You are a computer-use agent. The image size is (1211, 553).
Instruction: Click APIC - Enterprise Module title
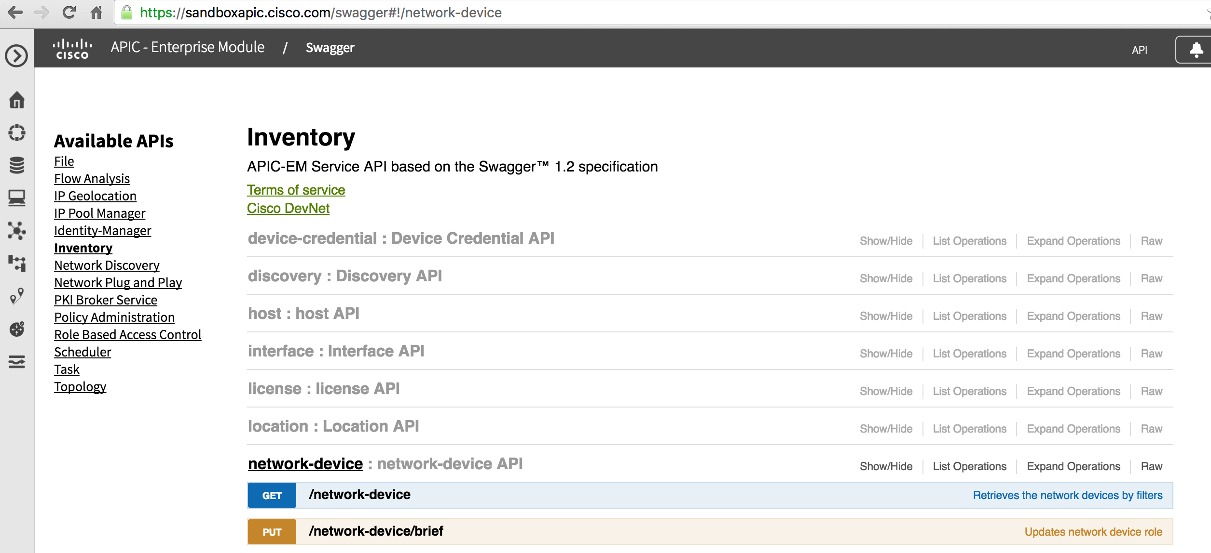pyautogui.click(x=188, y=47)
